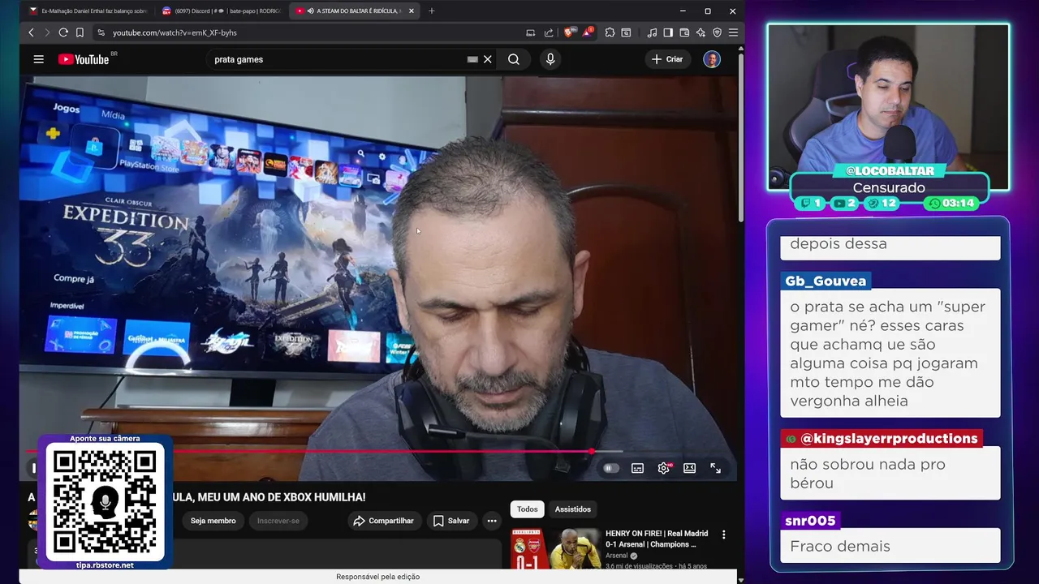This screenshot has height=584, width=1039.
Task: Share this page via the toolbar share icon
Action: (x=549, y=32)
